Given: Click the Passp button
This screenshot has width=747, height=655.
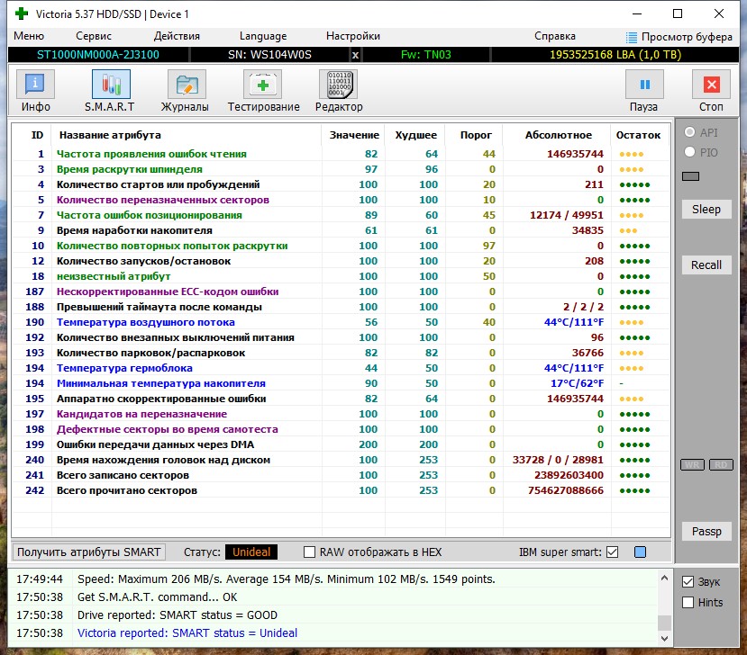Looking at the screenshot, I should coord(706,532).
